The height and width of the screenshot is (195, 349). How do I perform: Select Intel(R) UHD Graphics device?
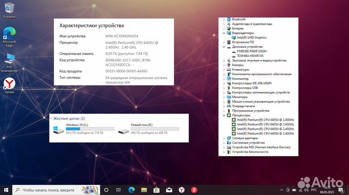click(x=252, y=38)
